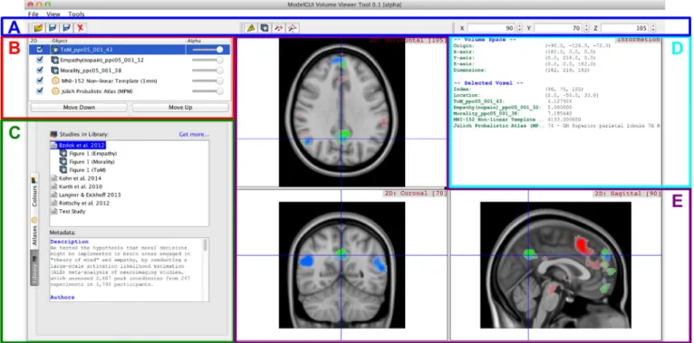Image resolution: width=694 pixels, height=343 pixels.
Task: Switch to the Colours side tab
Action: 34,193
